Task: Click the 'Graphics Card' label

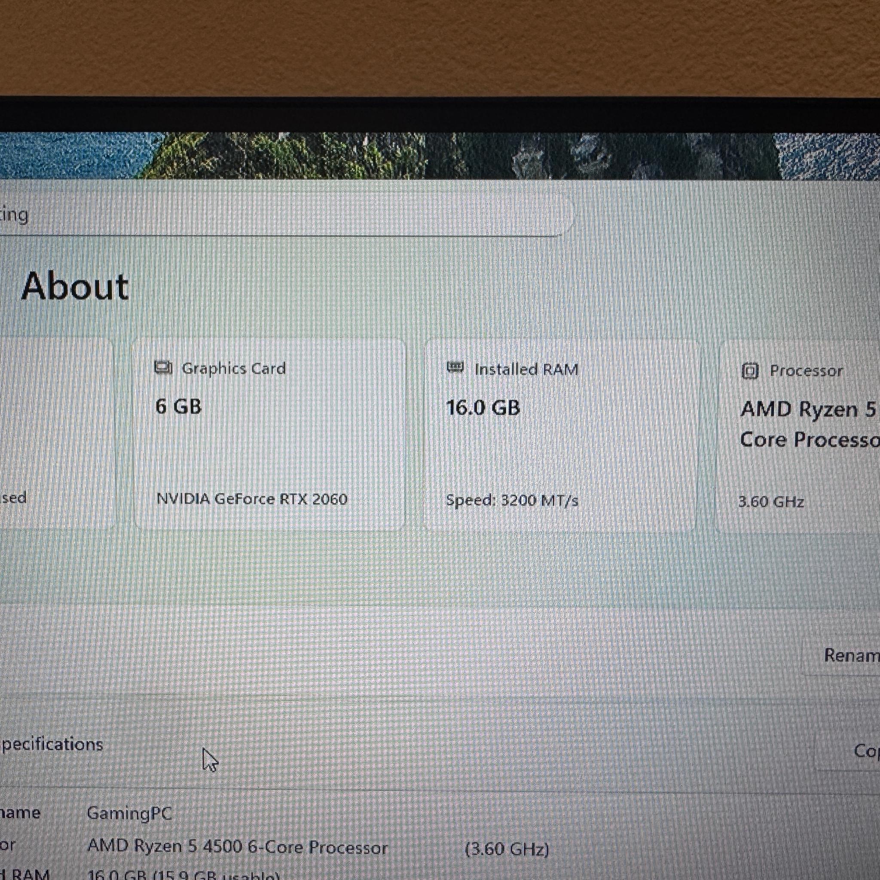Action: 234,369
